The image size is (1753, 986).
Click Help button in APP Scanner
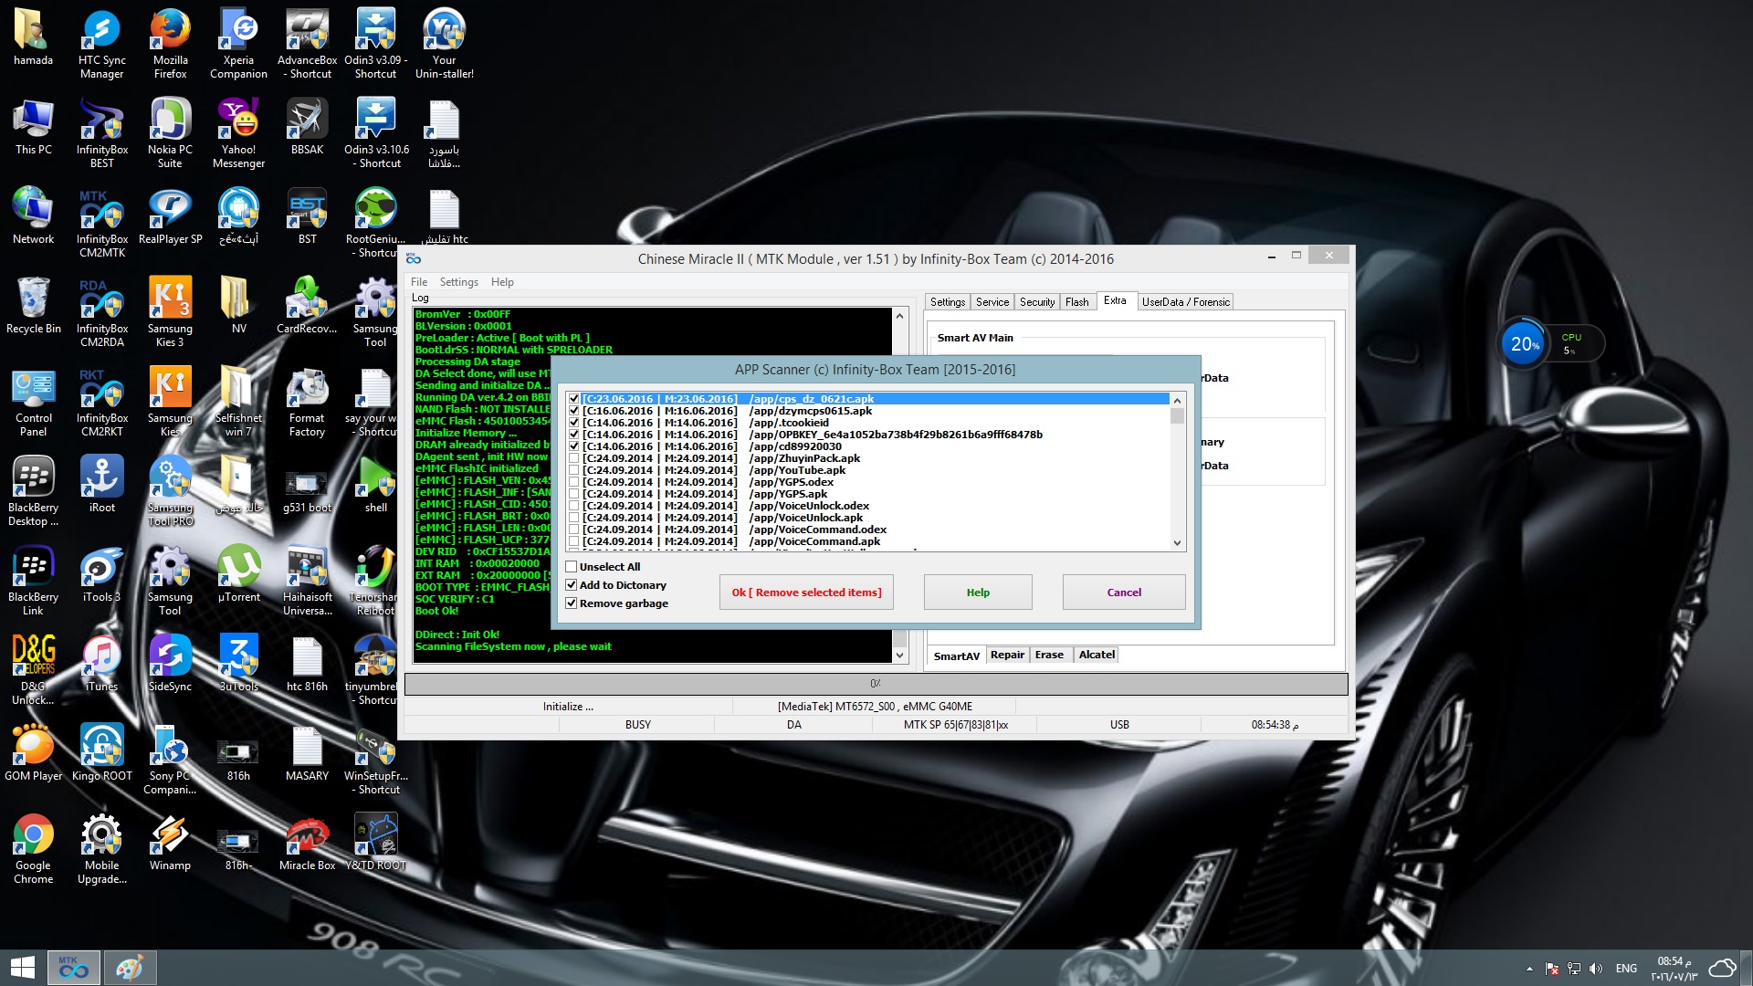[978, 593]
